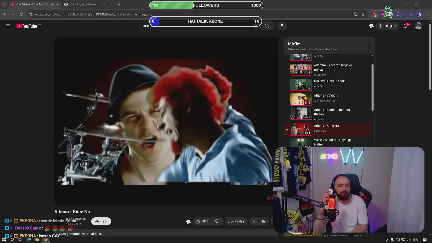Screen dimensions: 432x243
Task: Open Chrome three-dot menu
Action: (x=427, y=14)
